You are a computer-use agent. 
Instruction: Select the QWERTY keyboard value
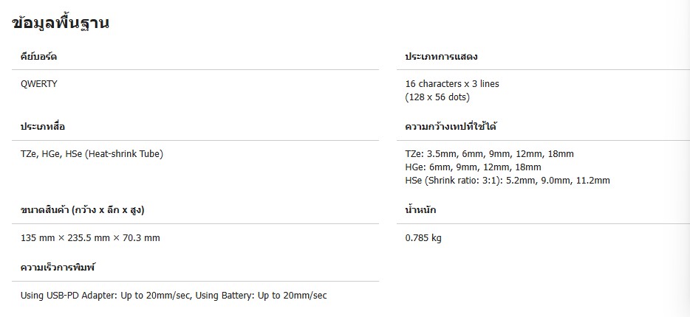pos(39,84)
